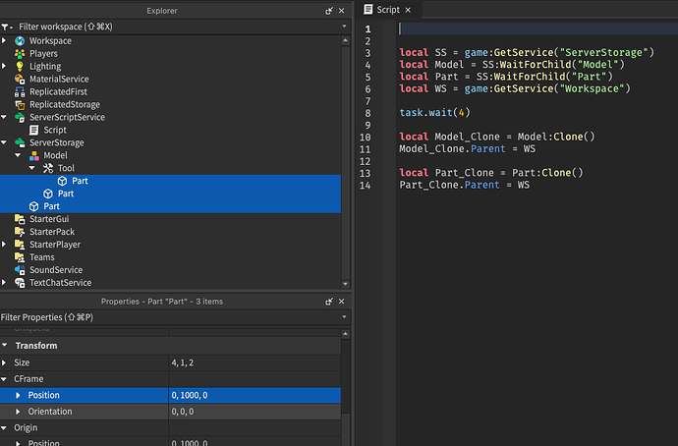Open the Explorer filter dropdown arrow
678x446 pixels.
tap(344, 27)
